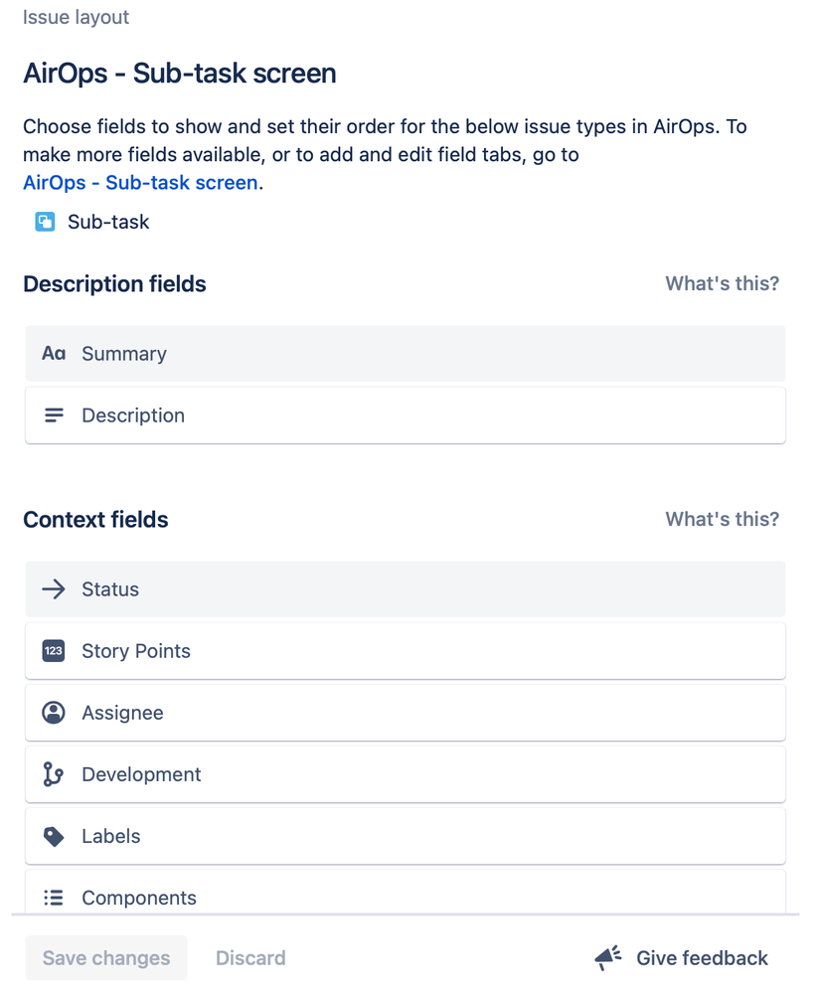Click the Components list icon

pyautogui.click(x=54, y=898)
